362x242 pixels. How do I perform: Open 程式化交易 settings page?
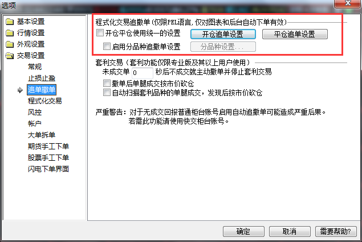pyautogui.click(x=45, y=101)
